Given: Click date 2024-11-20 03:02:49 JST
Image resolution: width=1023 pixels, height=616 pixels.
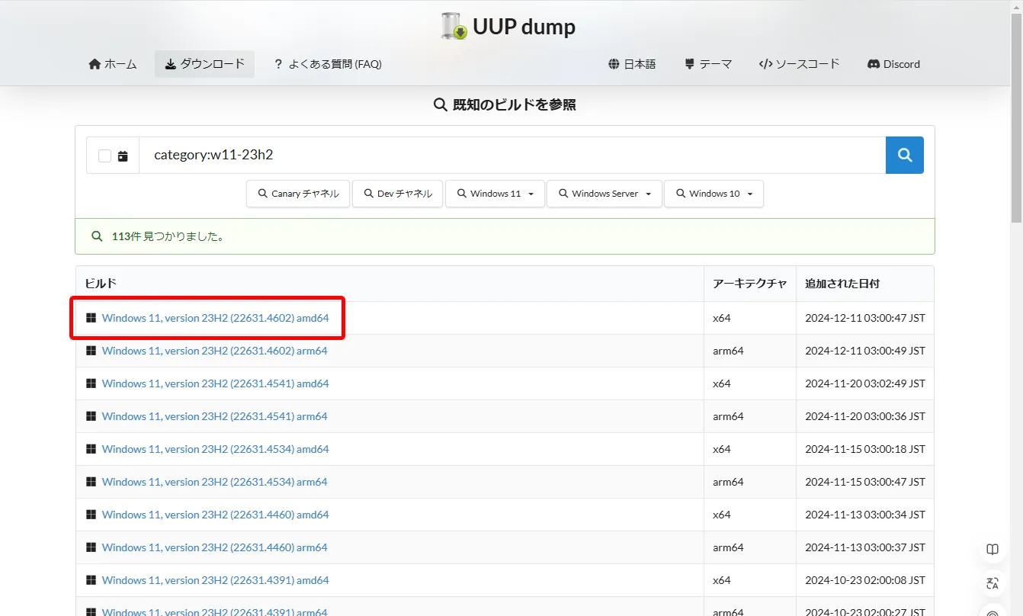Looking at the screenshot, I should pyautogui.click(x=865, y=383).
